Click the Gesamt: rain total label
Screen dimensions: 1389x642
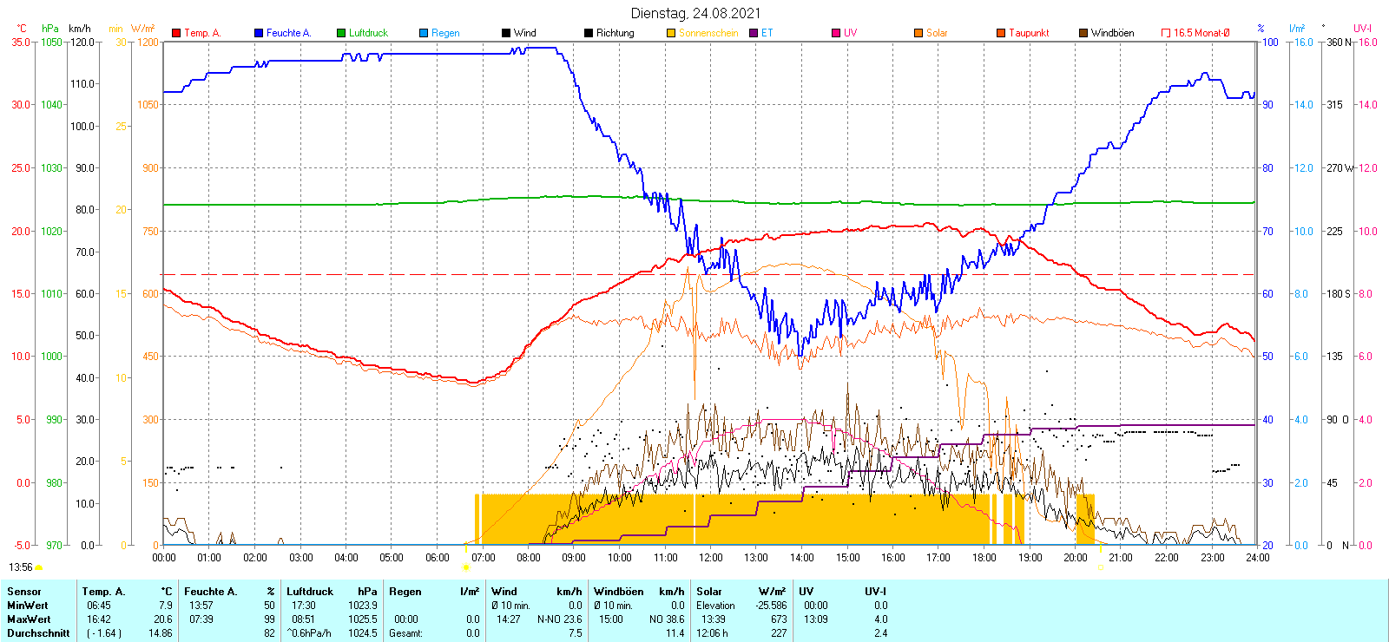pyautogui.click(x=406, y=633)
